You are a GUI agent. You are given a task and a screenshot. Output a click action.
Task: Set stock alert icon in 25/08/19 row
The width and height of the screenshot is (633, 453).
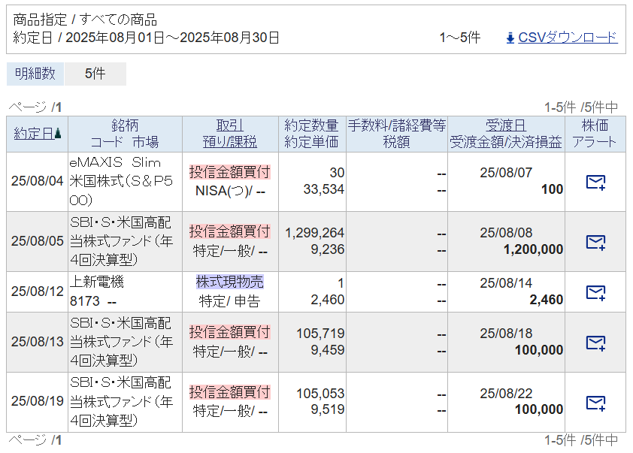coord(595,403)
